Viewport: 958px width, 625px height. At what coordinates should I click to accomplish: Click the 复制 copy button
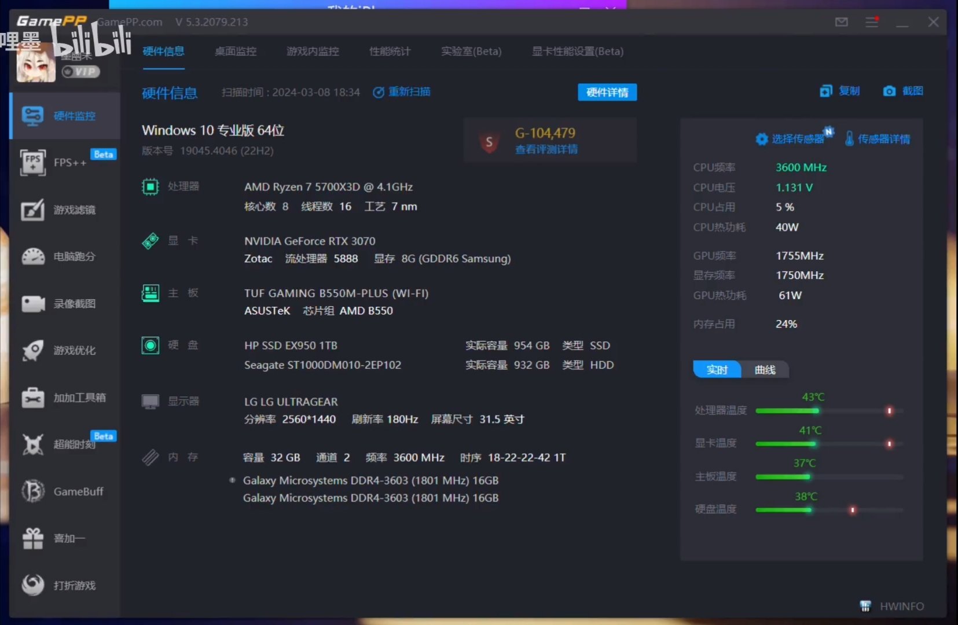click(x=840, y=91)
